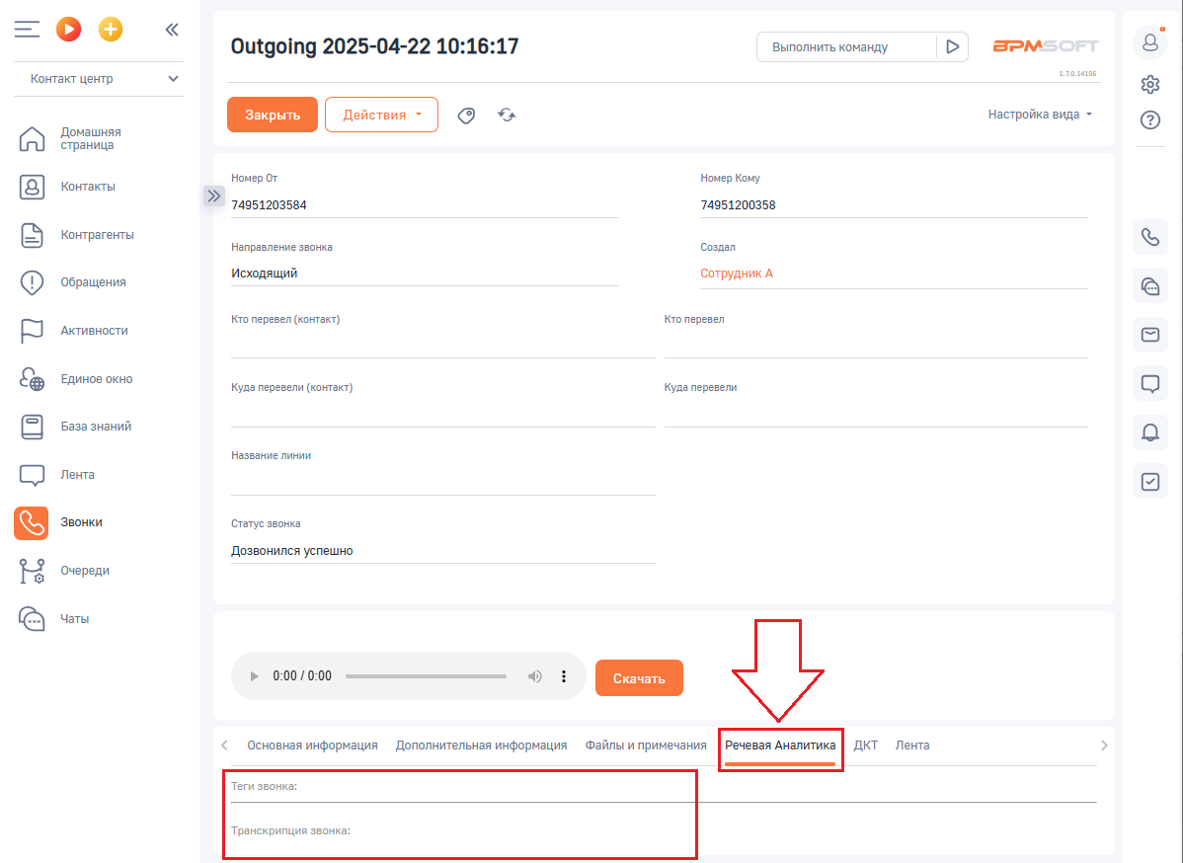Open Лента section in sidebar
Image resolution: width=1183 pixels, height=863 pixels.
77,475
